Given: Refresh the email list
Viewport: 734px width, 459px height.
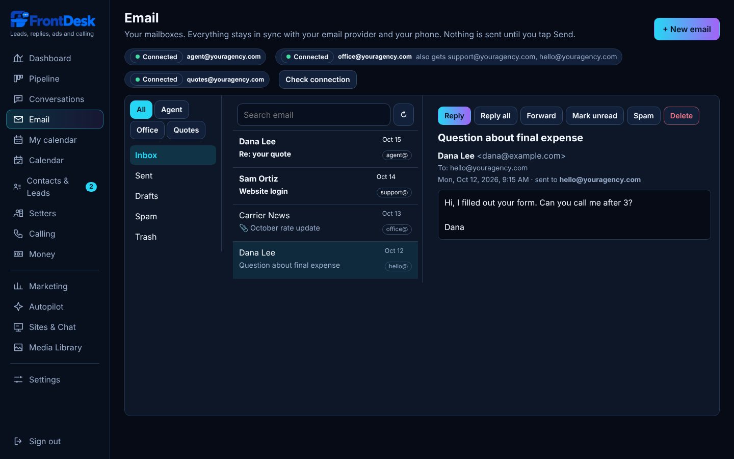Looking at the screenshot, I should (404, 115).
